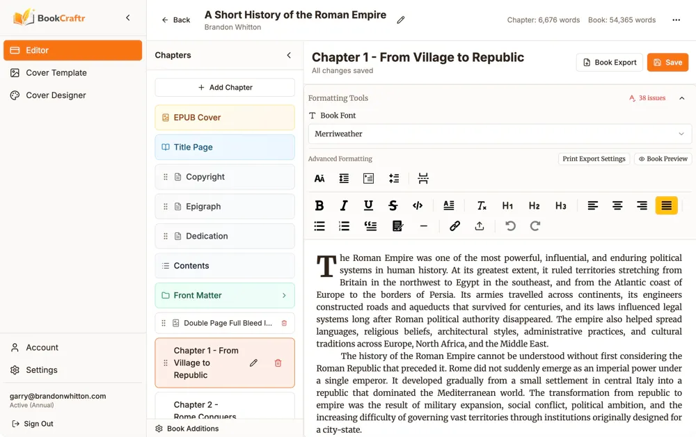This screenshot has height=437, width=696.
Task: Click the image with text icon
Action: click(368, 178)
